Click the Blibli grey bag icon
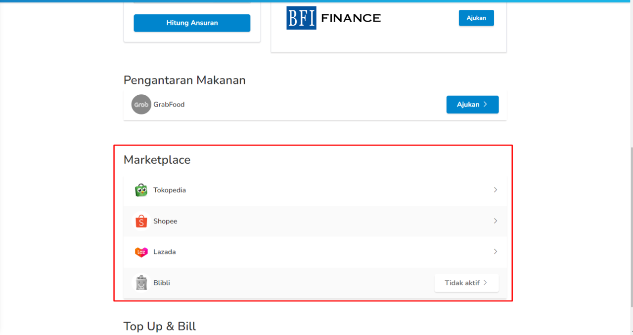 141,283
